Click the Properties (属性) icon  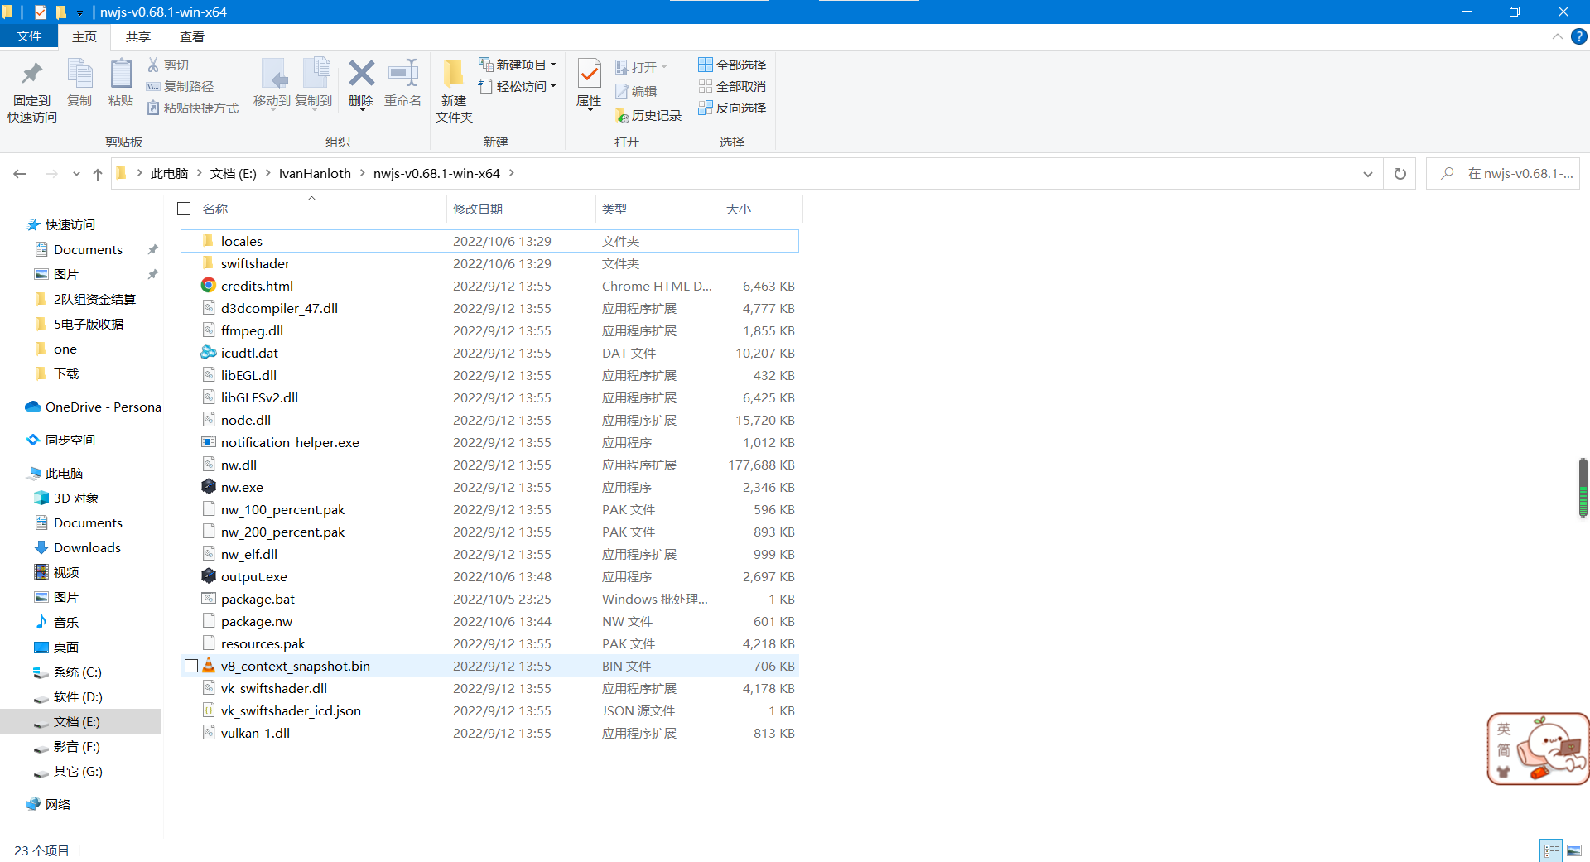[x=589, y=83]
